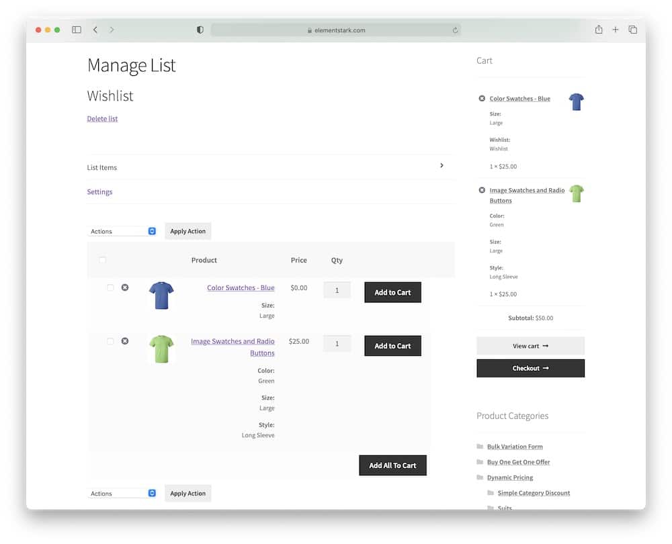This screenshot has width=672, height=544.
Task: Remove Image Swatches and Radio Buttons from cart widget
Action: click(x=482, y=190)
